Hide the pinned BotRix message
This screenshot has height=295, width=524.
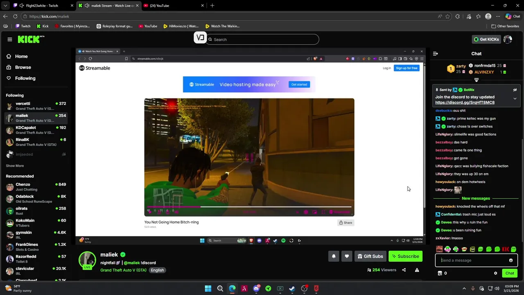515,90
